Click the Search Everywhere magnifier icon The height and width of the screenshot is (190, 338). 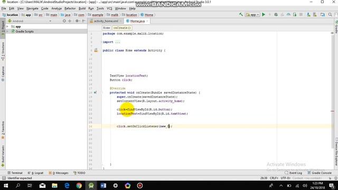tap(330, 15)
